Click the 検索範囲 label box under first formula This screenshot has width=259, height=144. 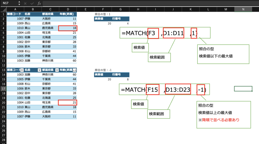159,57
